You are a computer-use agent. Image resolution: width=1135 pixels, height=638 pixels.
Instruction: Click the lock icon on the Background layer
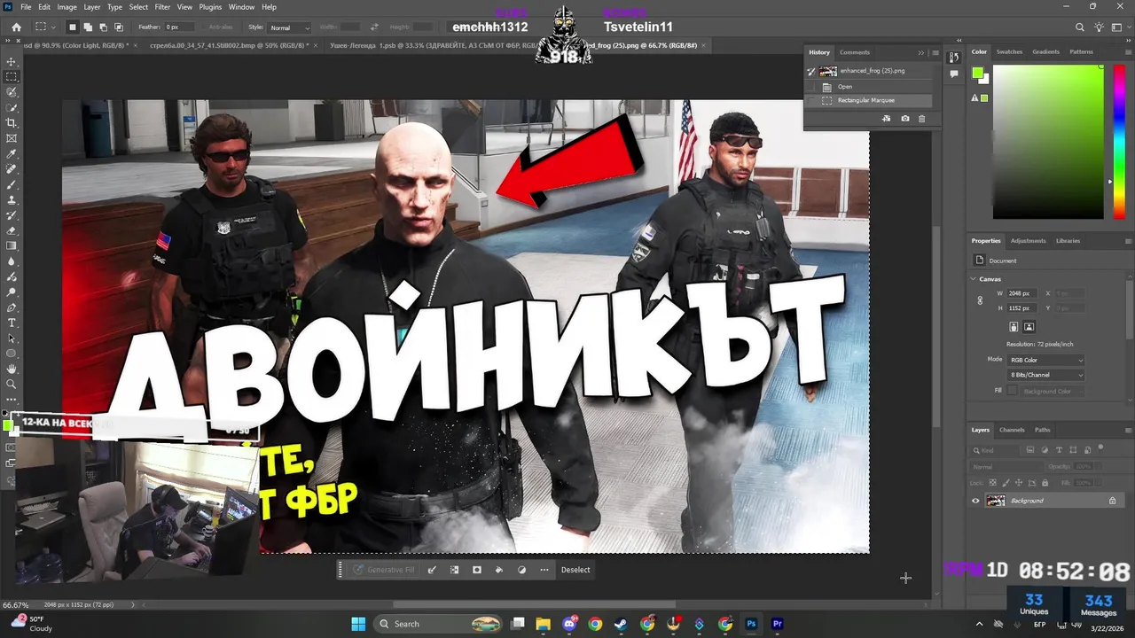coord(1112,501)
